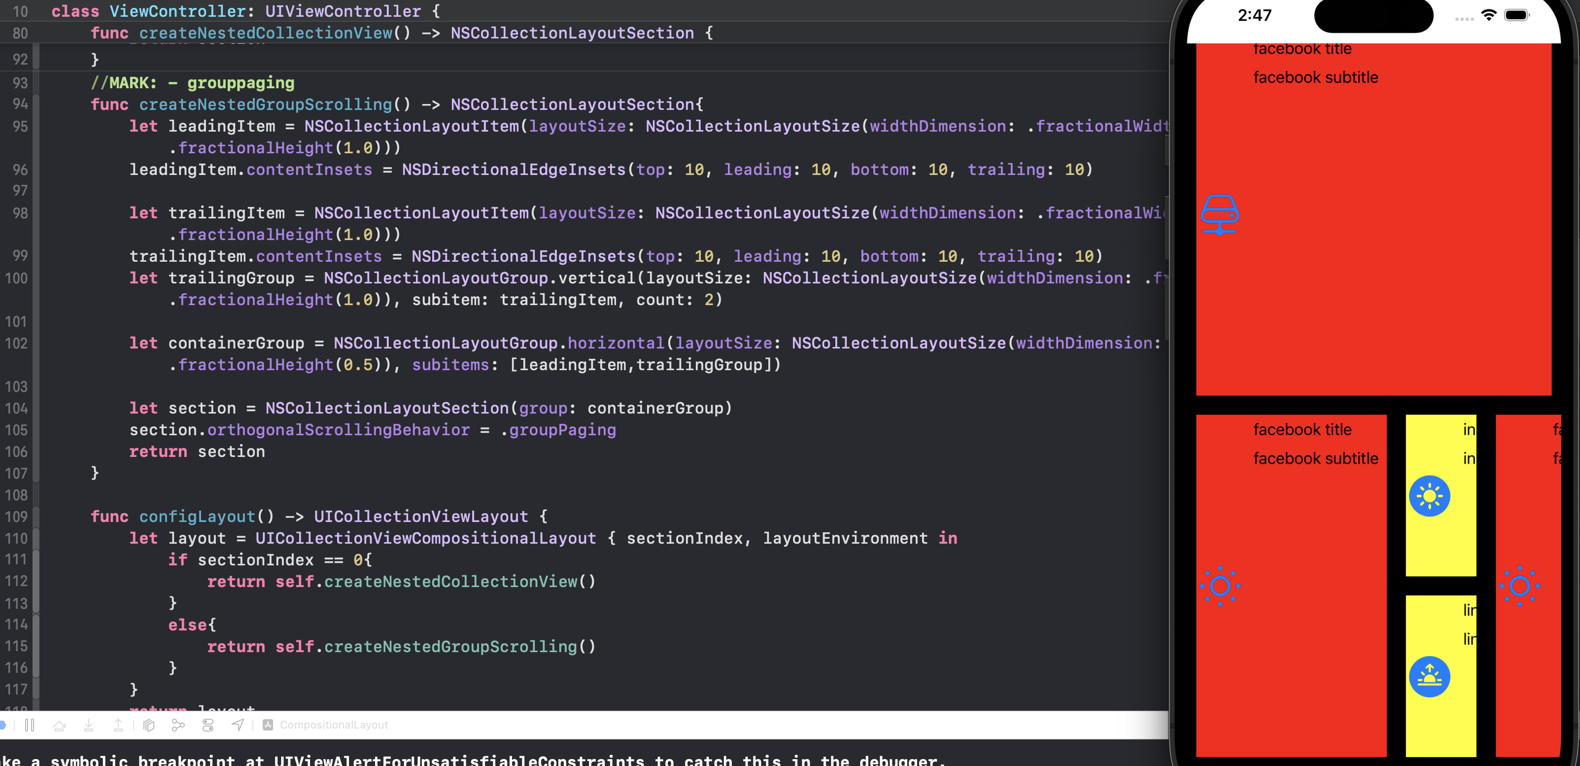
Task: Open Debug View Hierarchy
Action: pyautogui.click(x=148, y=725)
